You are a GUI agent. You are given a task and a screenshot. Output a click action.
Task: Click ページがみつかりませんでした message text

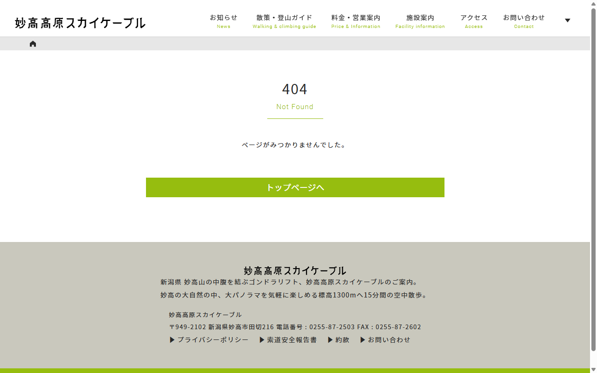pos(295,145)
